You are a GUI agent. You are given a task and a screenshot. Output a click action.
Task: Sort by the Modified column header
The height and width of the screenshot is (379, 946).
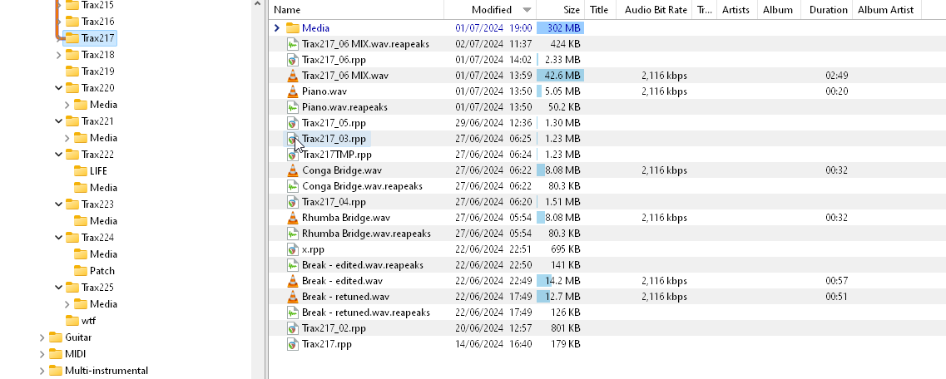pyautogui.click(x=492, y=10)
